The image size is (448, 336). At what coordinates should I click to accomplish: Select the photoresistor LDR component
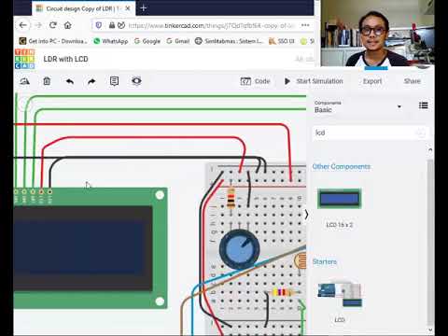[301, 260]
